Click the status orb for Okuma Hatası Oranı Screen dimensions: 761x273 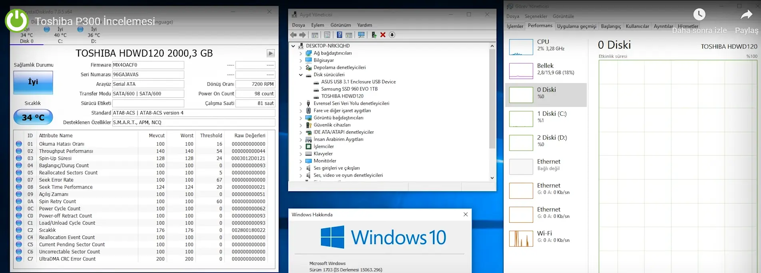coord(19,144)
